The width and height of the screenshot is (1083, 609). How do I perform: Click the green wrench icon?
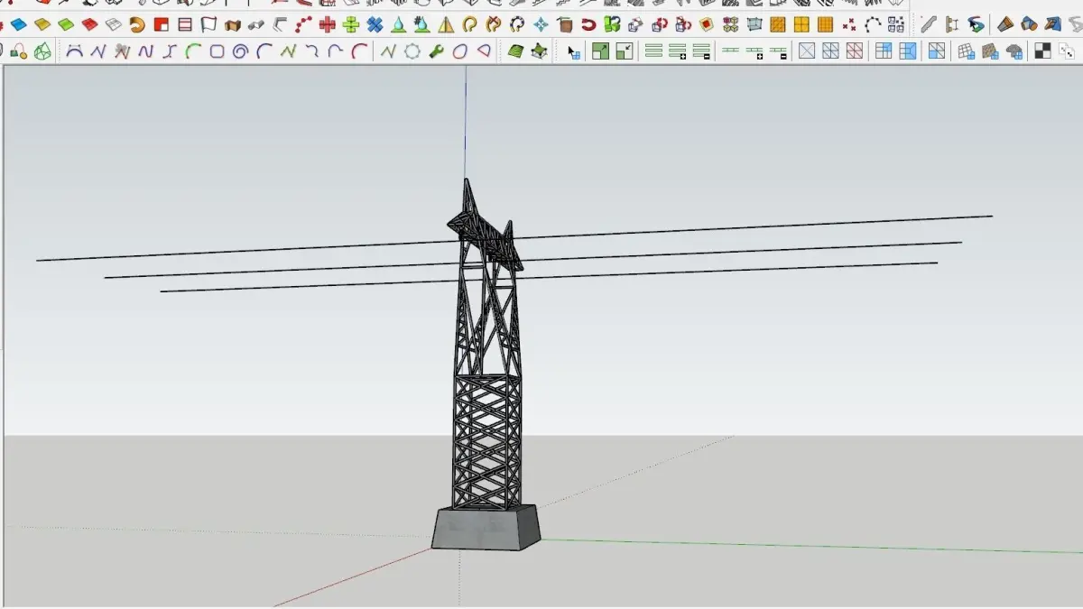coord(436,51)
